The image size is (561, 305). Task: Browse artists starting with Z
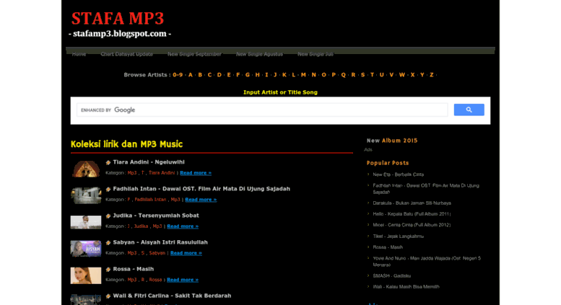pos(432,75)
